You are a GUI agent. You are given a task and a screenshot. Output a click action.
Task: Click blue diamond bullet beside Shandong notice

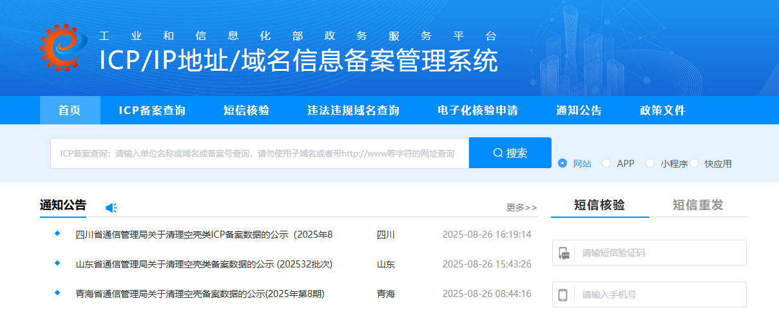click(57, 264)
